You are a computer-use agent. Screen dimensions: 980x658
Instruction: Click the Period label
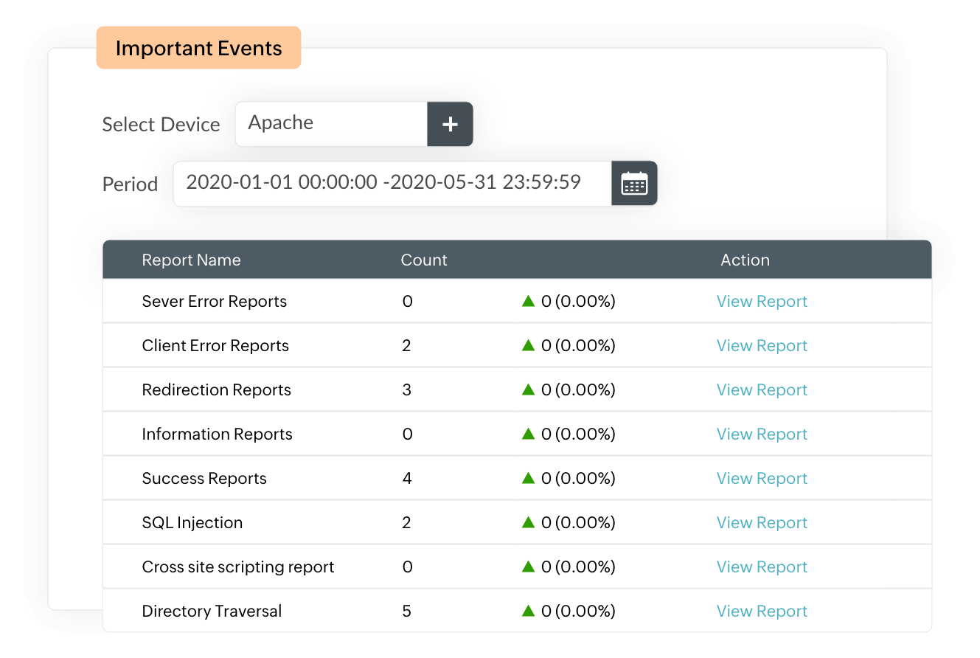(130, 184)
